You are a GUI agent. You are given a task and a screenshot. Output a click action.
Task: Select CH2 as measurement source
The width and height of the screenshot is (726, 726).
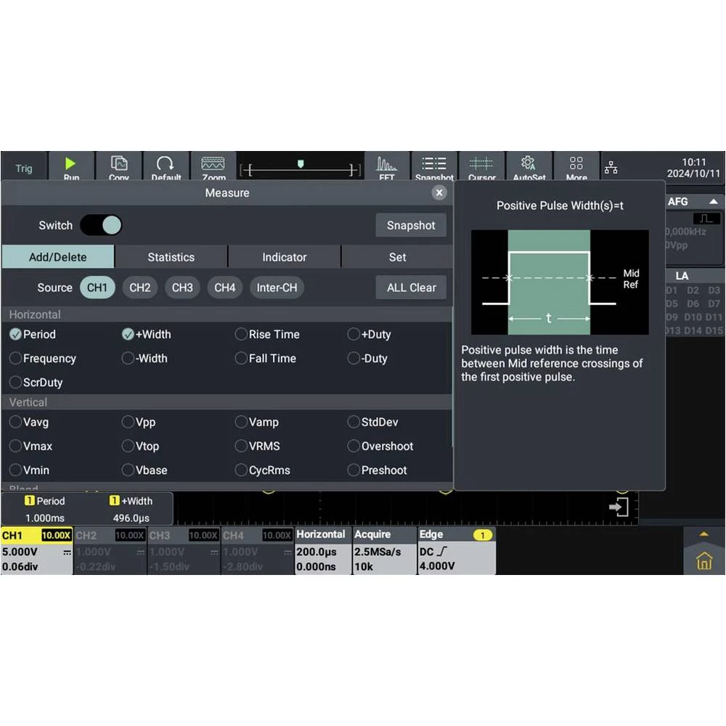140,287
